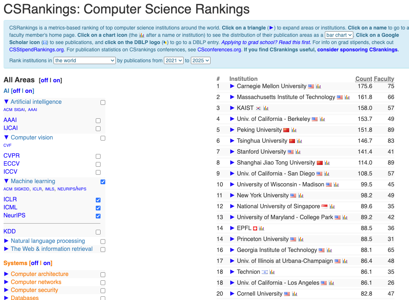The height and width of the screenshot is (300, 409).
Task: Uncheck the Machine learning area checkbox
Action: 103,182
